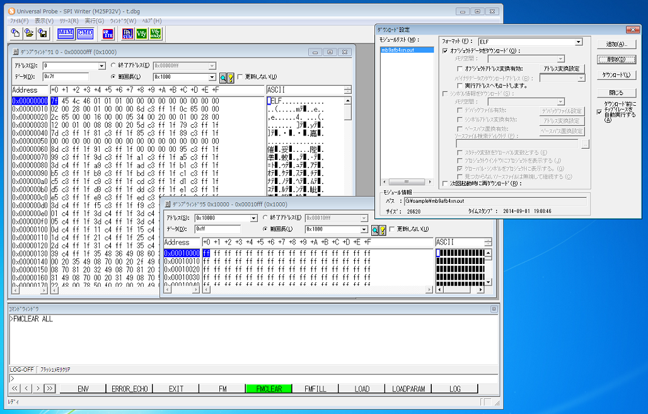Open the range length 0x1000 dropdown in dump window 0

[x=212, y=77]
